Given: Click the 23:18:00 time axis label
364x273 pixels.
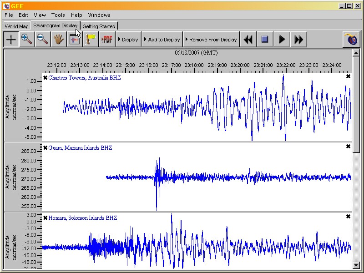Looking at the screenshot, I should [194, 65].
